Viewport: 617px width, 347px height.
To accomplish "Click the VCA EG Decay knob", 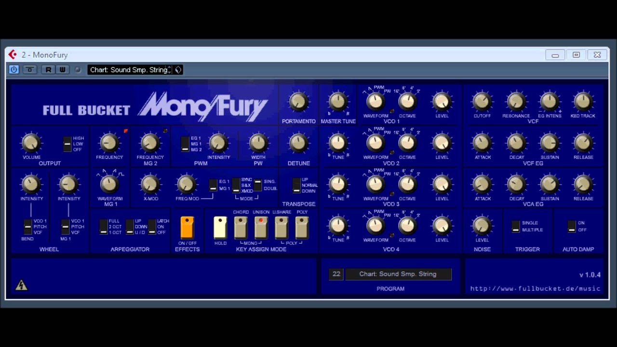I will (x=516, y=184).
